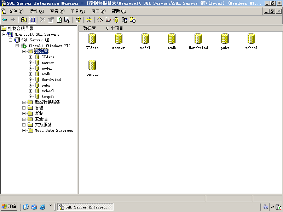Image resolution: width=283 pixels, height=212 pixels.
Task: Click the Forward arrow toolbar button
Action: tap(13, 20)
